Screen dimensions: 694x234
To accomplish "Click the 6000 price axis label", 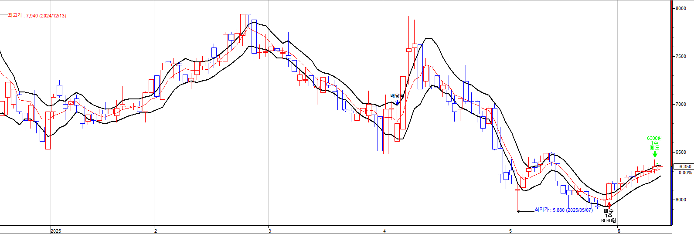I will click(681, 200).
